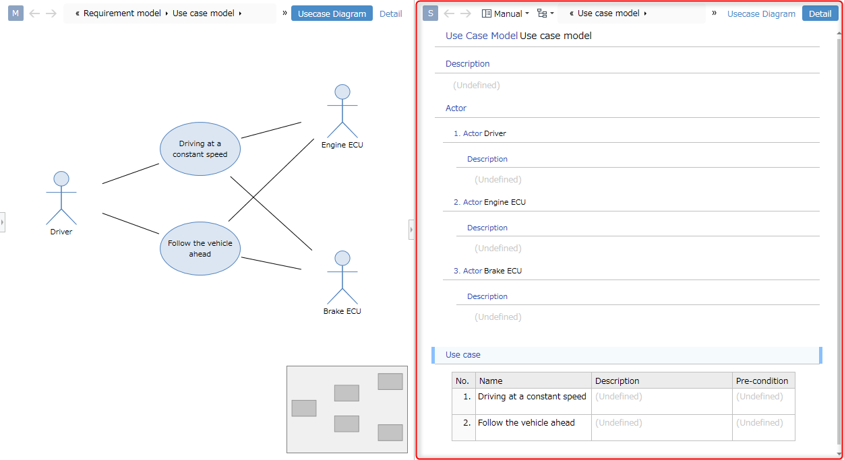Edit Driver actor's Undefined description
Image resolution: width=844 pixels, height=460 pixels.
click(x=498, y=180)
